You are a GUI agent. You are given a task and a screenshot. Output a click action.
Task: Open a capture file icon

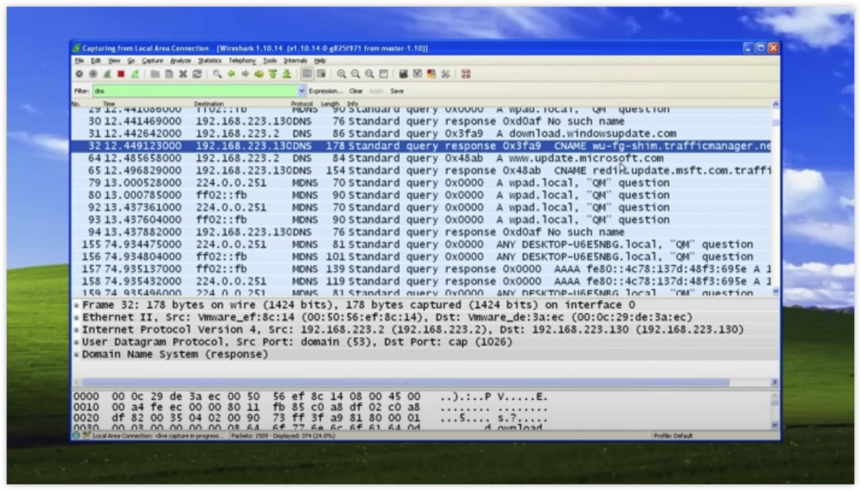pyautogui.click(x=154, y=74)
